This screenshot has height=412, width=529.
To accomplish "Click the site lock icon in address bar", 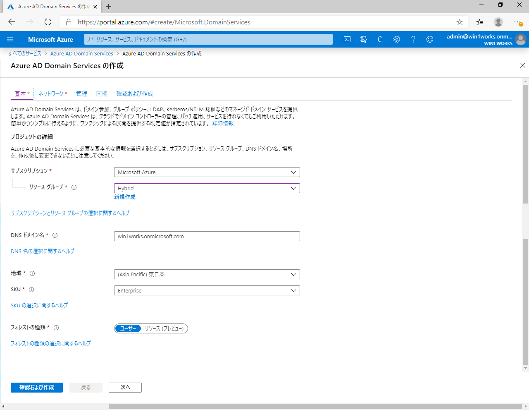I will [x=69, y=22].
